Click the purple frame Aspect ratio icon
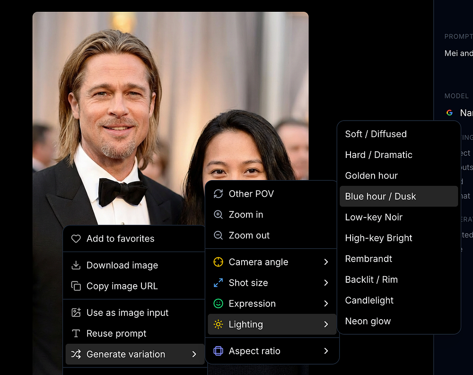 point(219,351)
